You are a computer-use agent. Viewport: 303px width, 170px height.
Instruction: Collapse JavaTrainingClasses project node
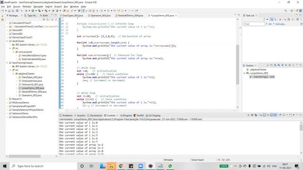(x=8, y=63)
